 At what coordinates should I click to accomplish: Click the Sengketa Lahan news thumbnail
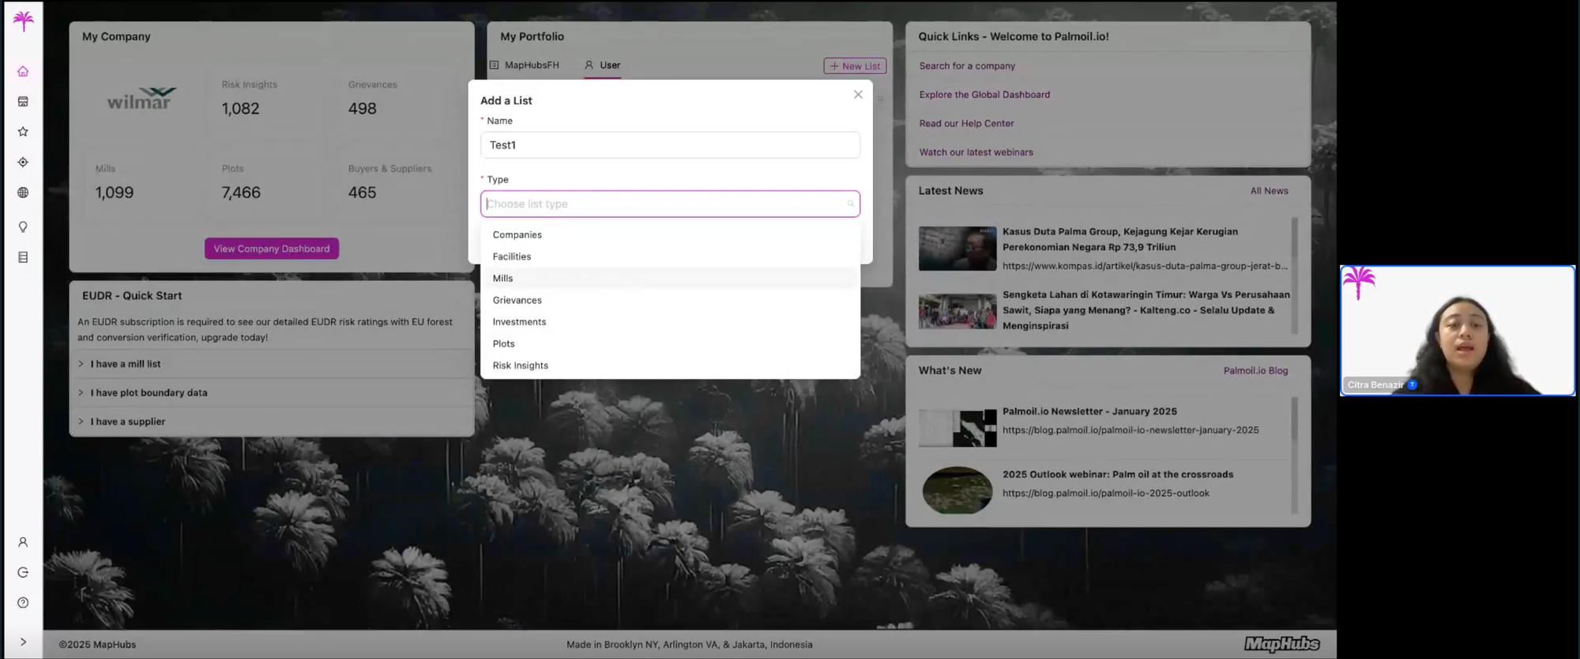point(957,312)
